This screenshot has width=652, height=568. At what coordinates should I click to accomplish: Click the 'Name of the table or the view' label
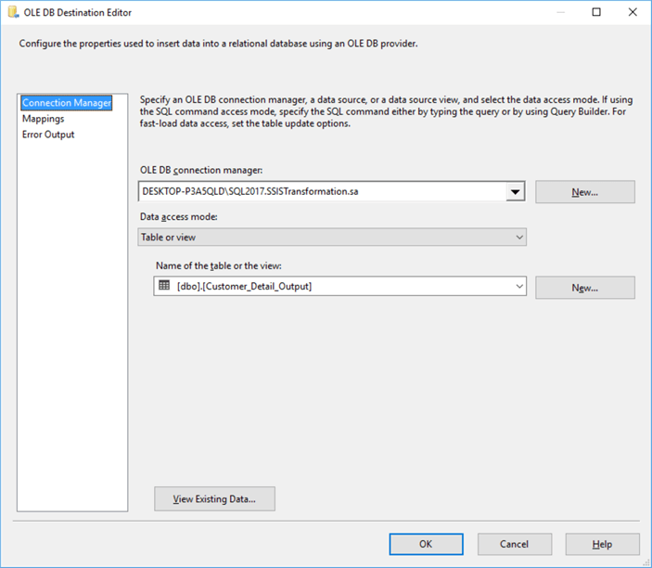tap(219, 265)
